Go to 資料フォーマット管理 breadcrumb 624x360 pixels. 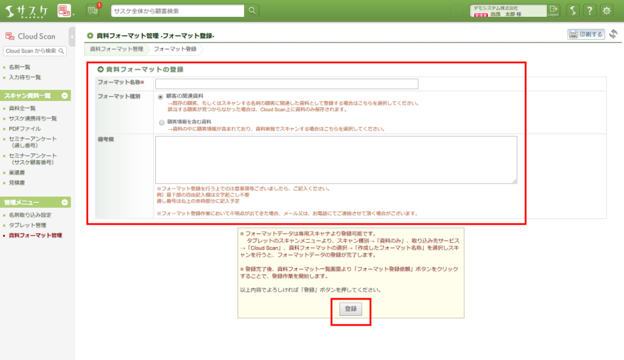click(117, 49)
